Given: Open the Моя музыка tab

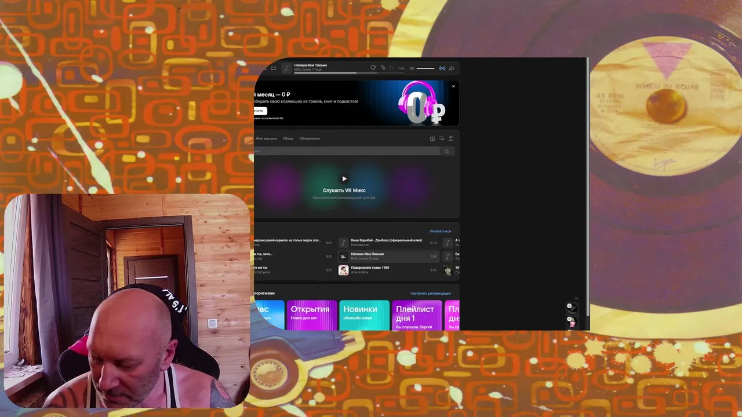Looking at the screenshot, I should tap(267, 138).
